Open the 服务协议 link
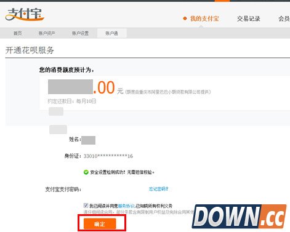The height and width of the screenshot is (232, 290). point(126,206)
